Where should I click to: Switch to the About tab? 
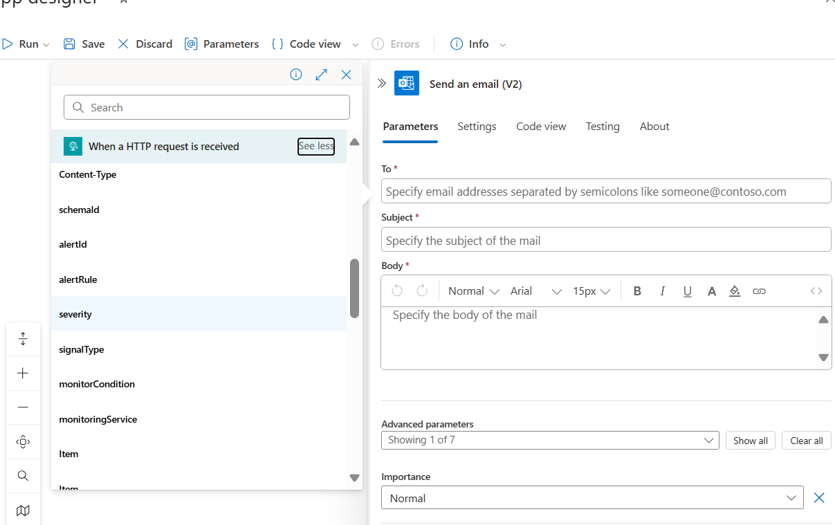(x=654, y=126)
